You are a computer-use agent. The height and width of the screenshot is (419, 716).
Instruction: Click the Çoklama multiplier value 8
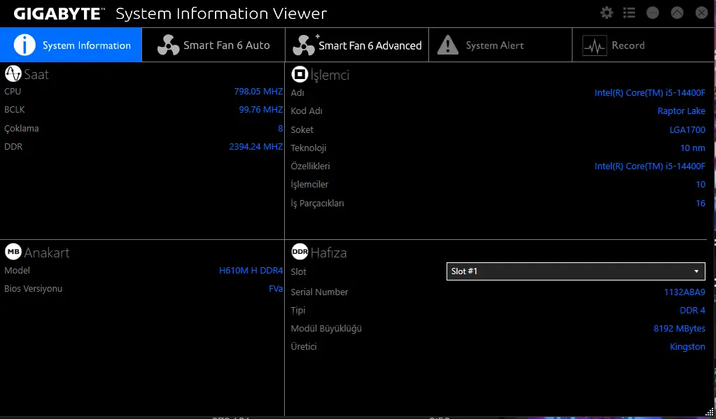pos(281,128)
